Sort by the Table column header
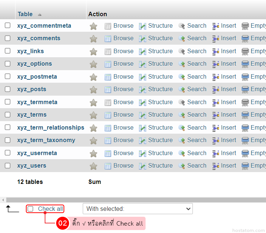Viewport: 266px width, 233px height. (25, 14)
